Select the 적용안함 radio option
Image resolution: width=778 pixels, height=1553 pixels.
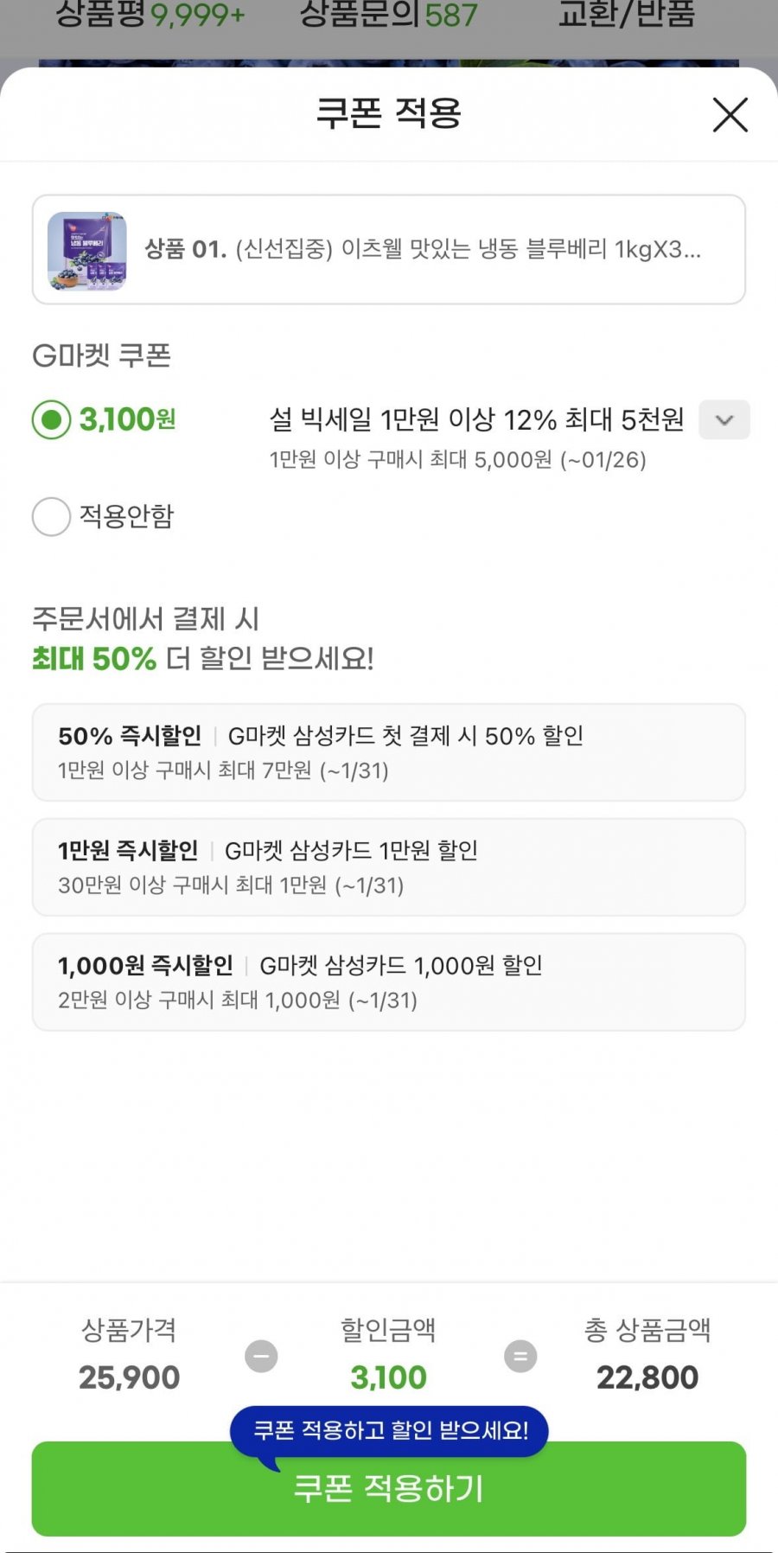[52, 517]
